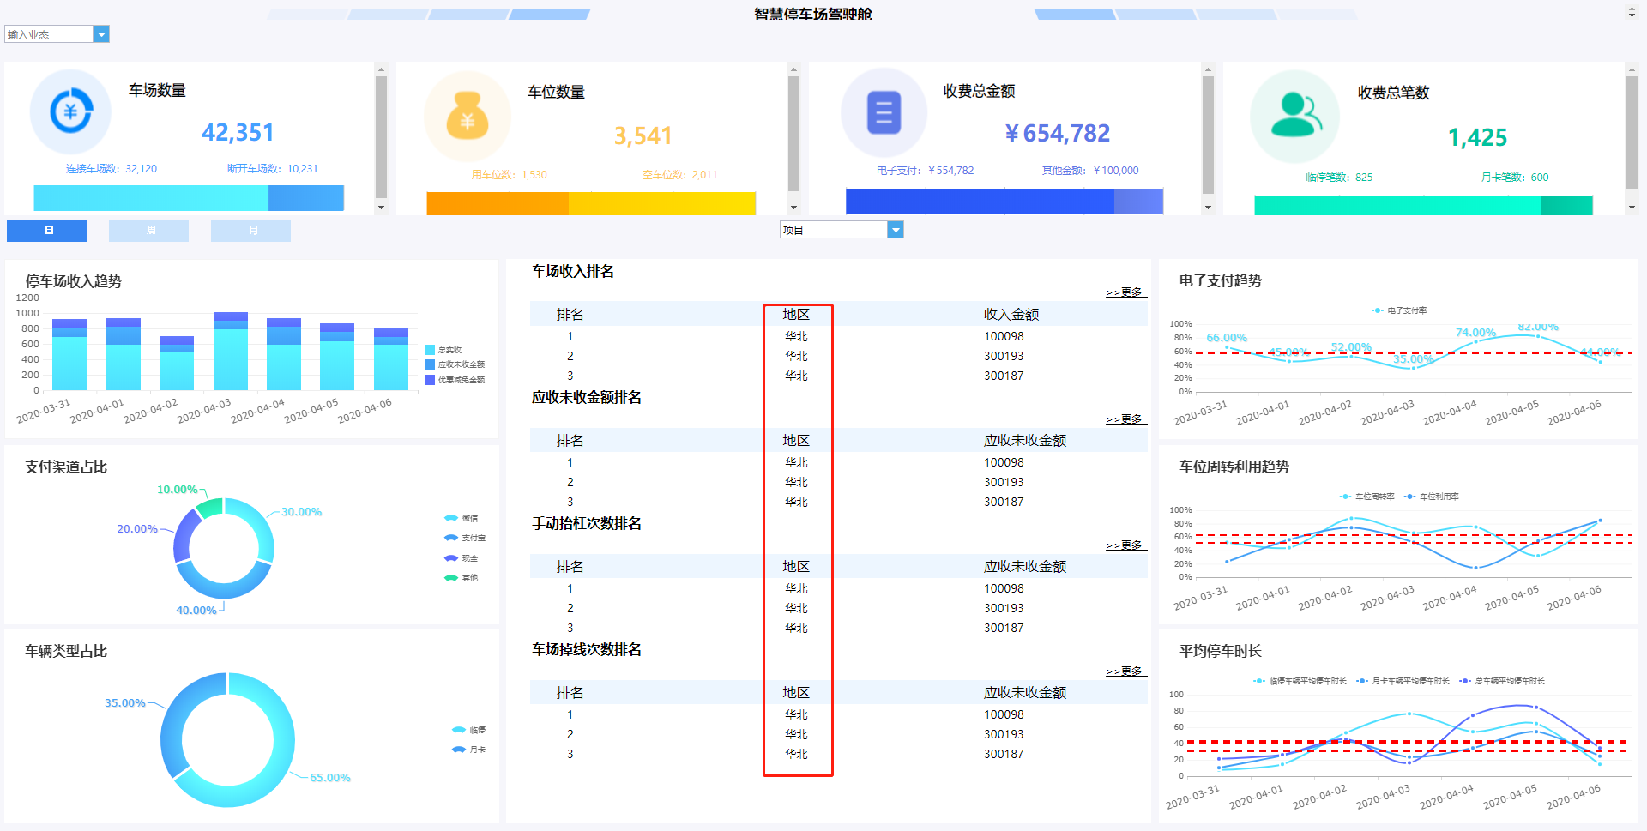Toggle 应收未收金额 legend in income trend chart
Viewport: 1647px width, 831px height.
pos(455,364)
